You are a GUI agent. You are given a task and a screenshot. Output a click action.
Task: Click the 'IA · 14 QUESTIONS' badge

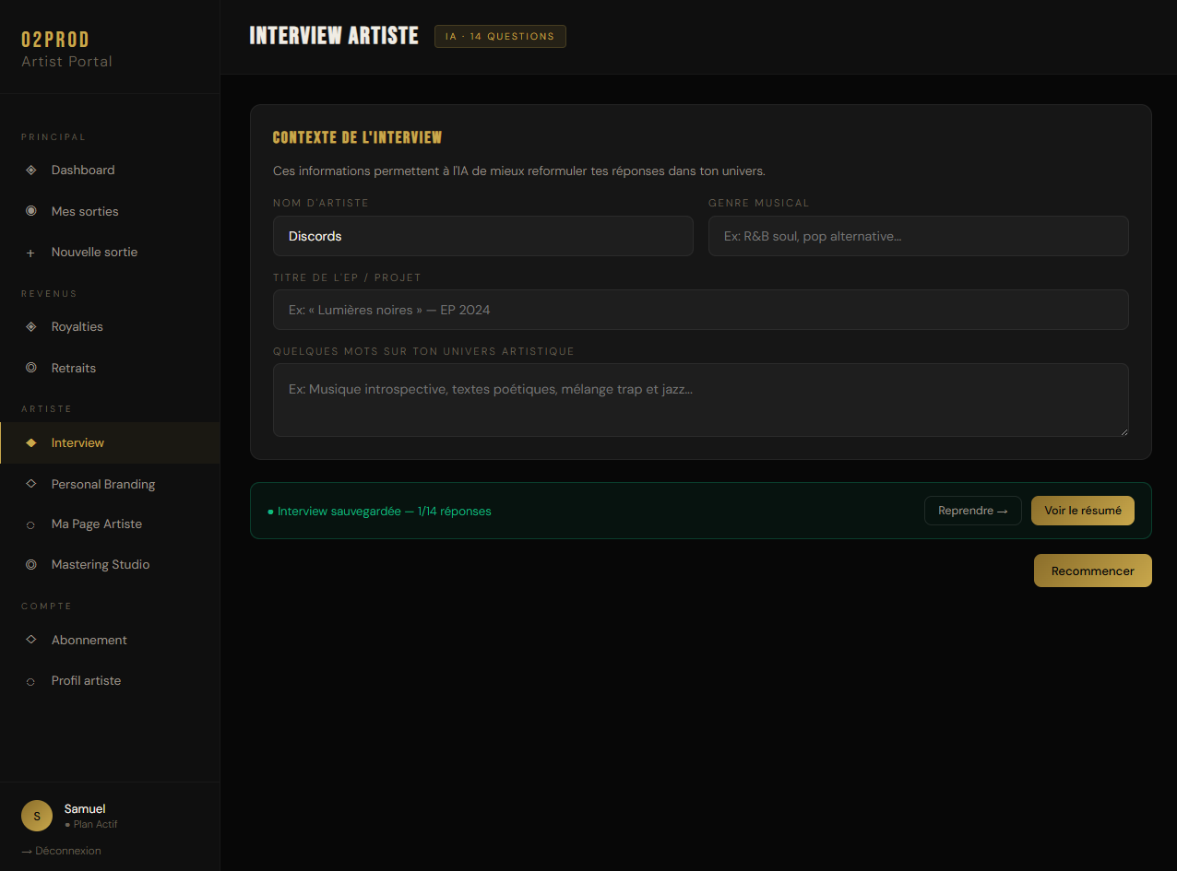[500, 37]
